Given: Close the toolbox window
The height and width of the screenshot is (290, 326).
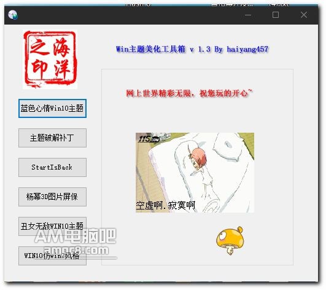Looking at the screenshot, I should point(304,15).
